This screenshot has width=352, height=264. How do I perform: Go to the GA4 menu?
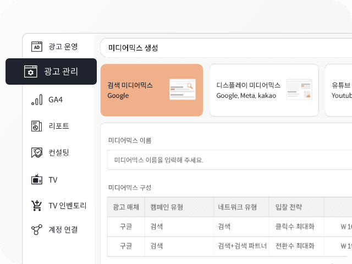(x=56, y=100)
